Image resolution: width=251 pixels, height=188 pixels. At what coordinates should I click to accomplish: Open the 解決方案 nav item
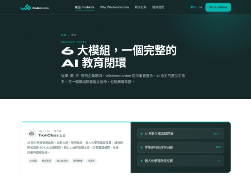tap(140, 7)
